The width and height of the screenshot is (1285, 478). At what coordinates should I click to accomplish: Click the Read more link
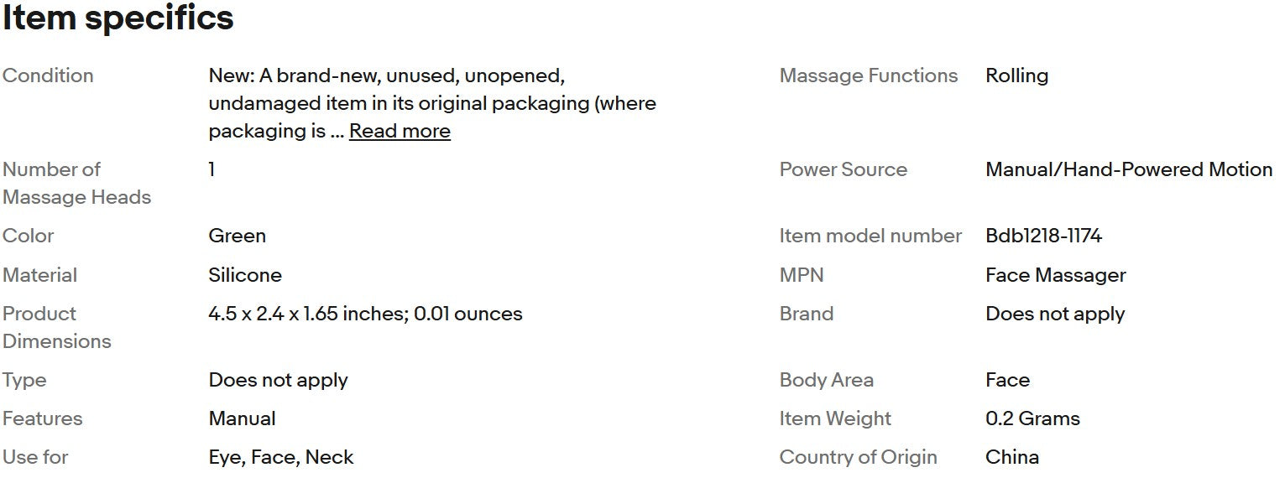pyautogui.click(x=400, y=132)
